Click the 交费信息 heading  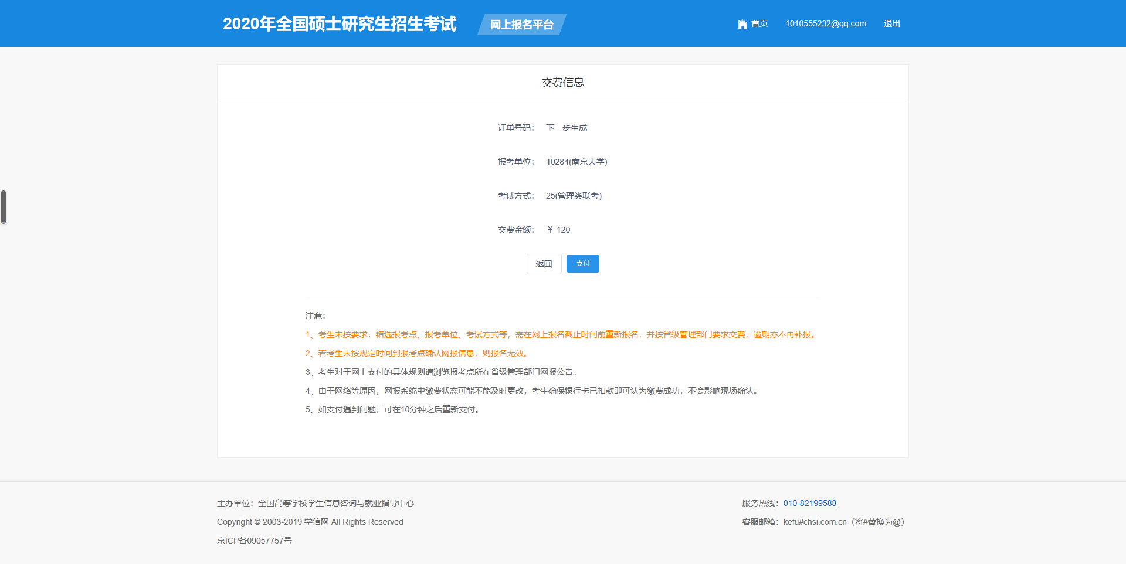tap(562, 83)
